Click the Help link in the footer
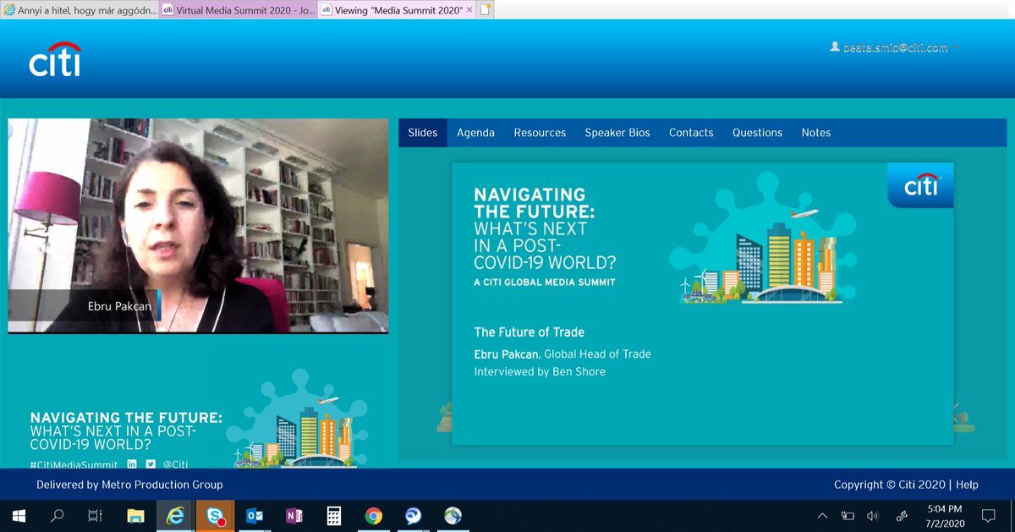This screenshot has height=532, width=1015. coord(967,485)
